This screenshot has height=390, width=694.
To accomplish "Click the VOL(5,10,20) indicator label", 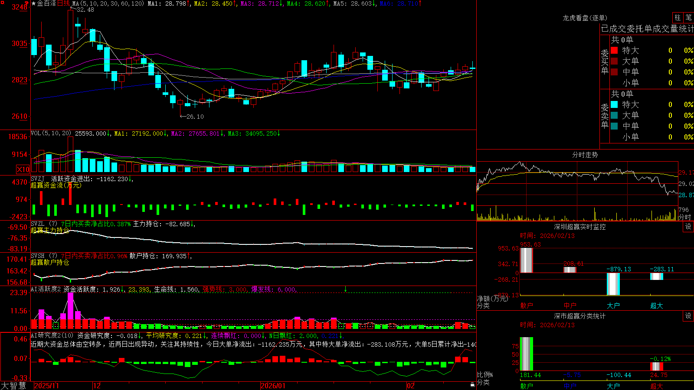I will (51, 133).
